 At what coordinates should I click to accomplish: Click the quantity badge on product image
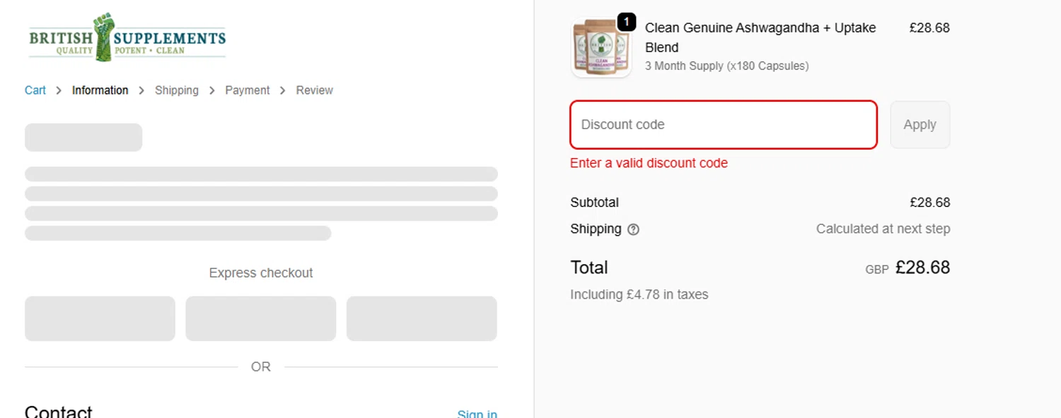tap(626, 23)
